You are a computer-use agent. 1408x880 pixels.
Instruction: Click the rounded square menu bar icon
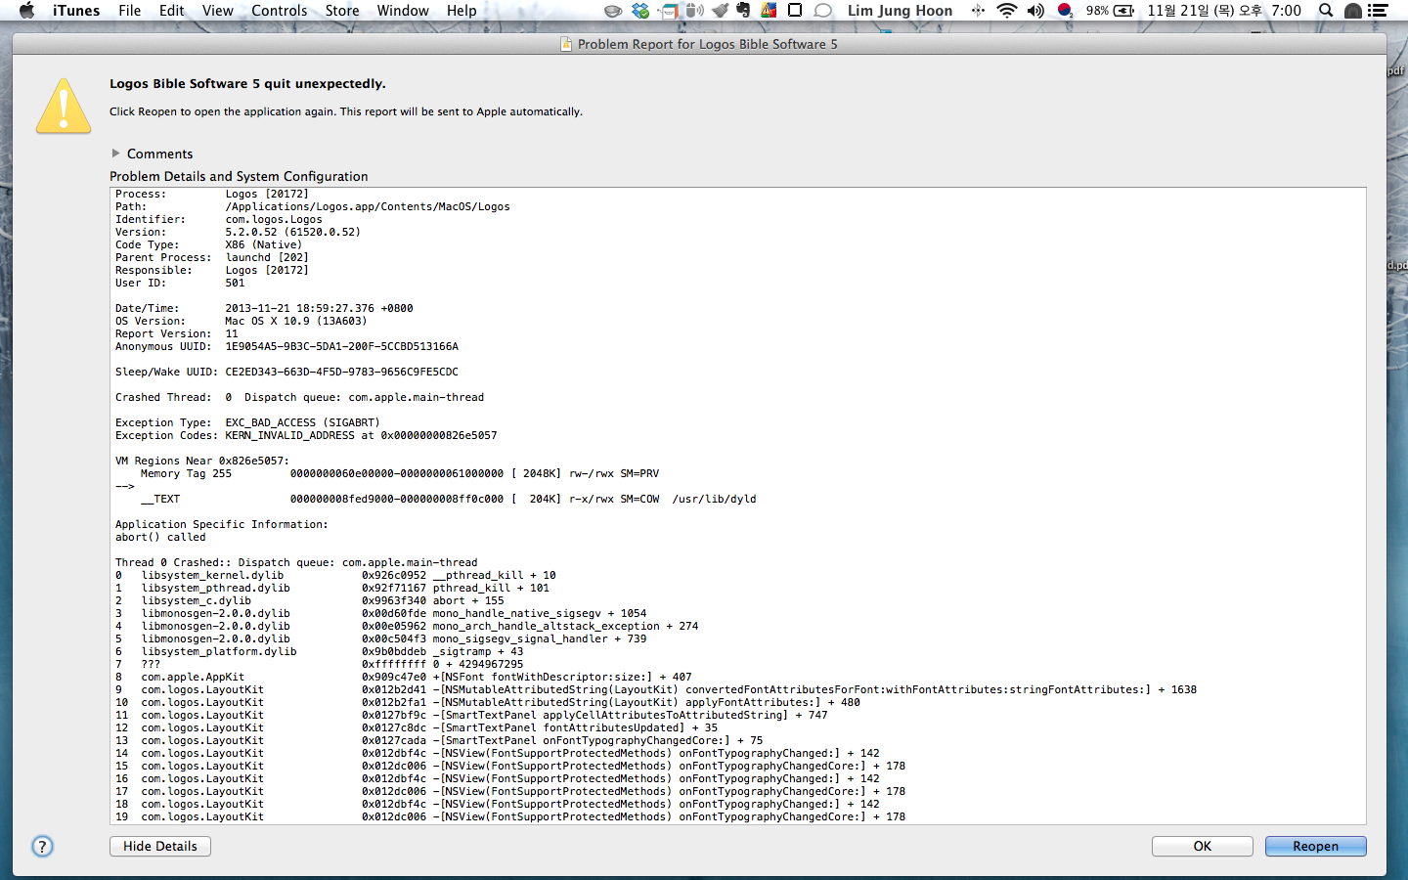click(x=795, y=11)
